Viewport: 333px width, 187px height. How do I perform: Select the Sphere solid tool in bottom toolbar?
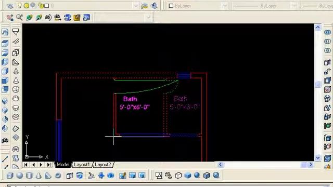pyautogui.click(x=20, y=176)
